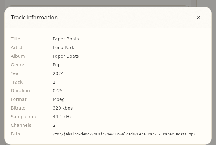
Task: Click the 'Album' field label
Action: (x=18, y=56)
